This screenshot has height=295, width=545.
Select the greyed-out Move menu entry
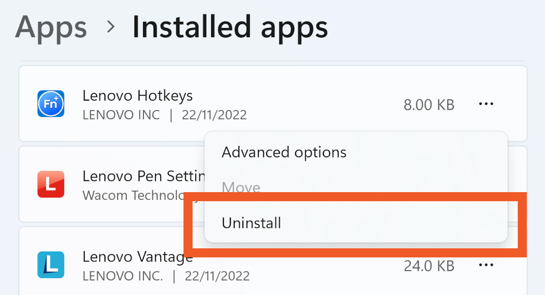coord(241,188)
